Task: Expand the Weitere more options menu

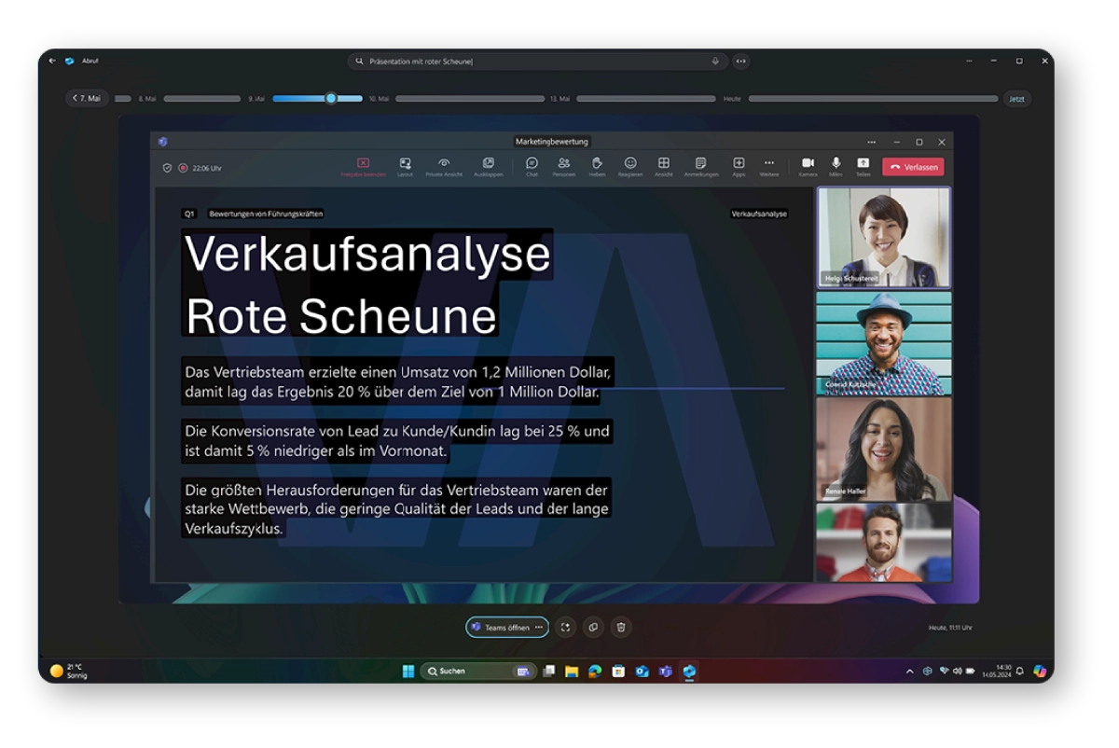Action: coord(768,164)
